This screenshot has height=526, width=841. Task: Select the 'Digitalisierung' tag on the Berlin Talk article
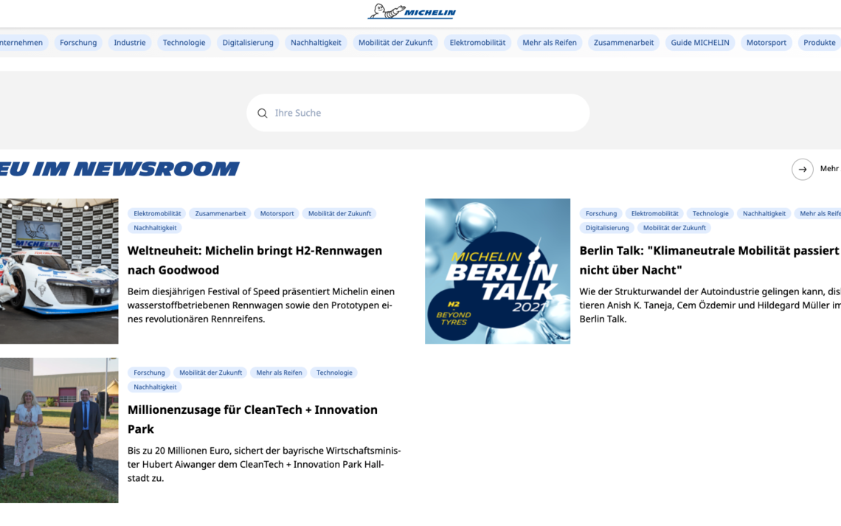click(x=606, y=227)
